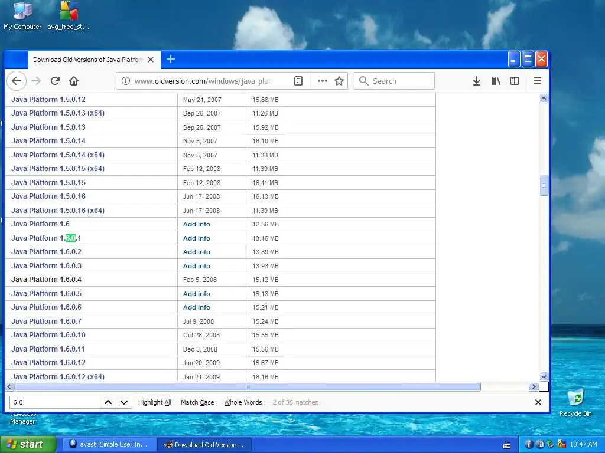Bookmark this page with the star
Image resolution: width=605 pixels, height=453 pixels.
(339, 81)
